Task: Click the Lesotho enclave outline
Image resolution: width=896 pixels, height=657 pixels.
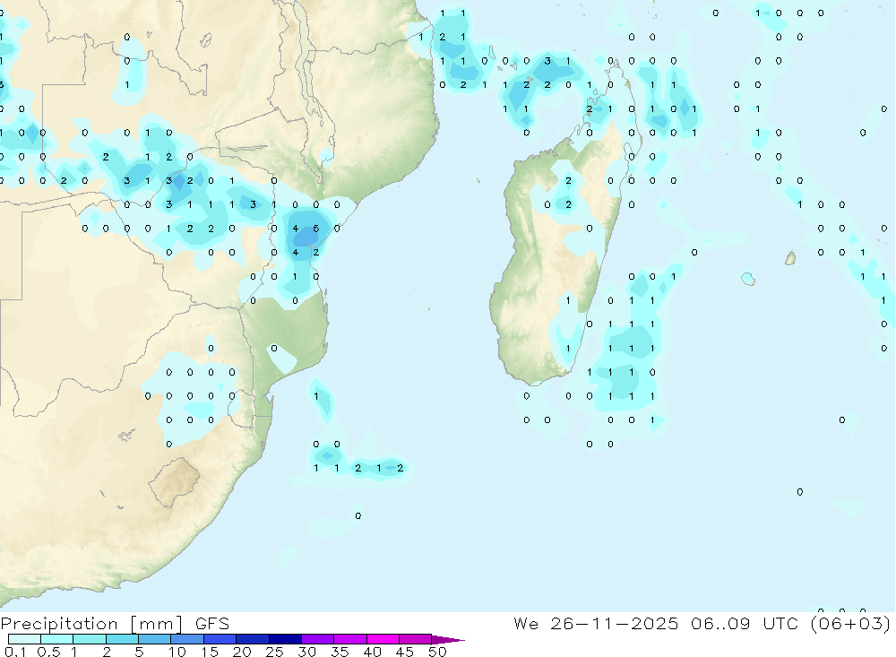Action: (175, 482)
